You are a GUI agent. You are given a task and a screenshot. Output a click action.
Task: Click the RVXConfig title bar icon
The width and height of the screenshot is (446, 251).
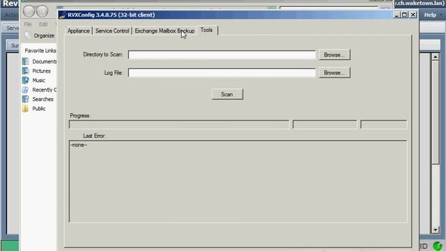click(x=63, y=15)
